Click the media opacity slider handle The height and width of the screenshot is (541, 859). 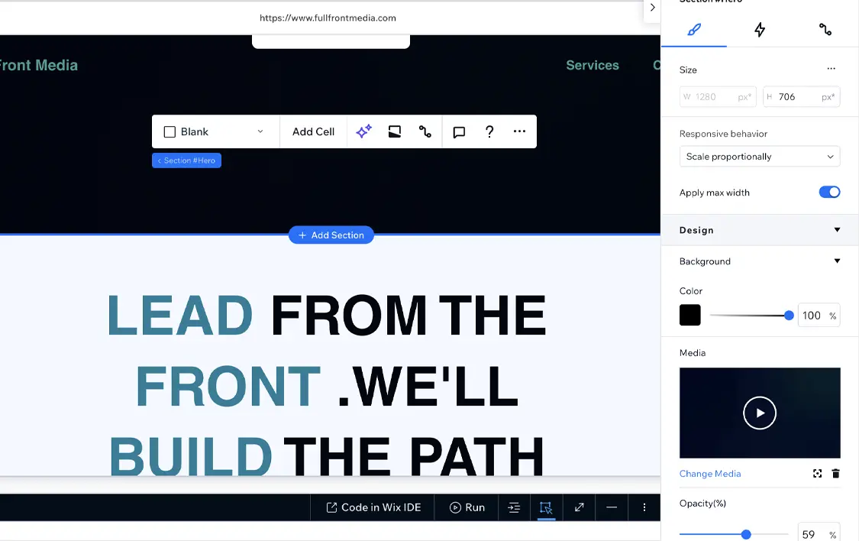(745, 534)
